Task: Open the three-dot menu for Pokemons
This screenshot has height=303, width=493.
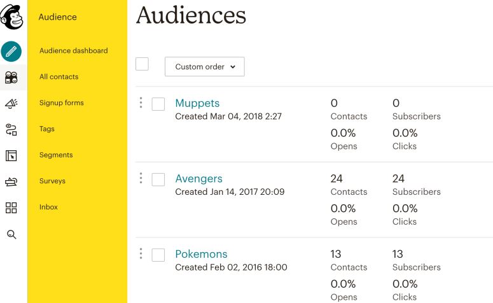Action: click(141, 253)
